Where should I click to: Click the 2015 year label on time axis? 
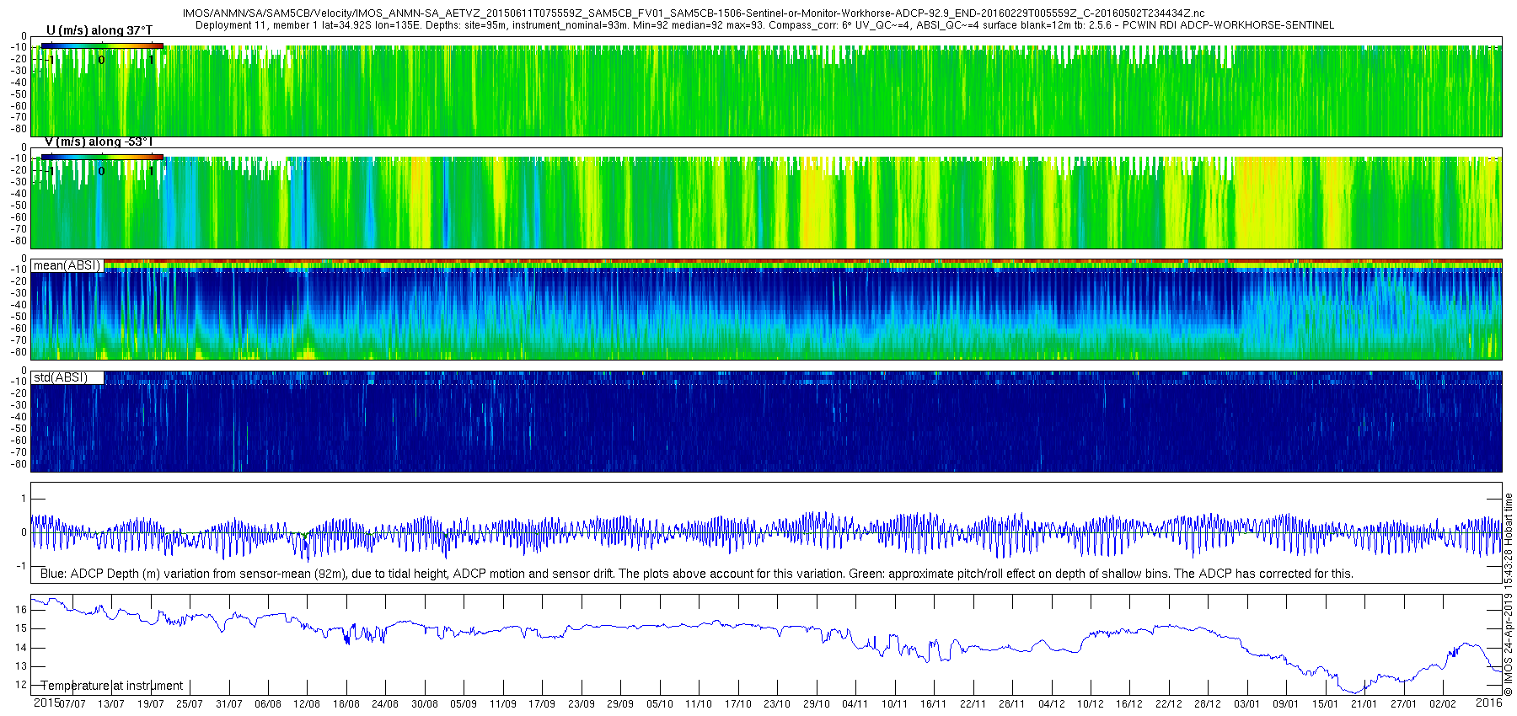click(x=46, y=703)
